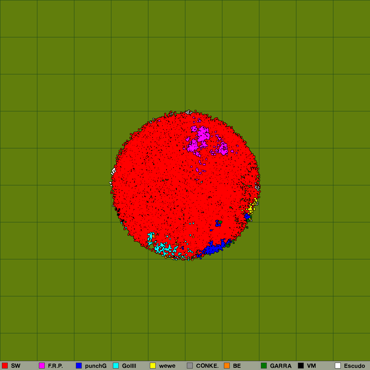This screenshot has height=370, width=370.
Task: Select the SW legend label
Action: [x=16, y=366]
